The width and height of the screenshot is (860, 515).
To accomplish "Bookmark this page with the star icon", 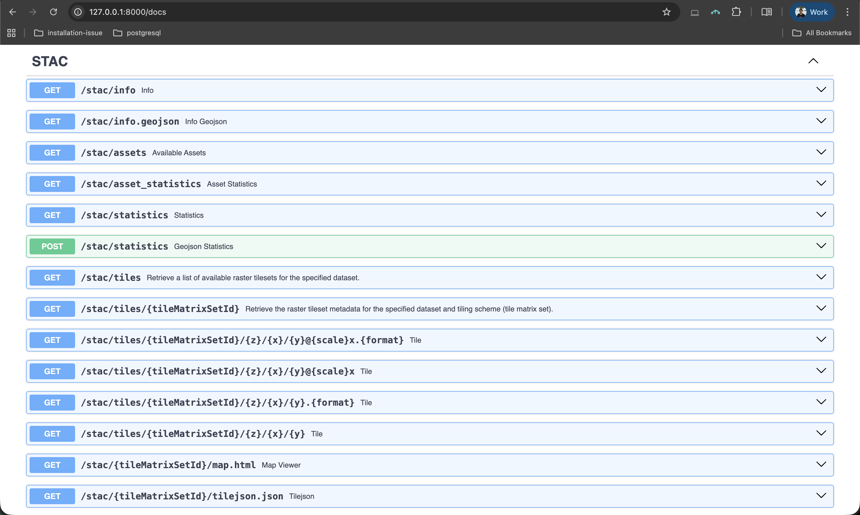I will coord(666,12).
